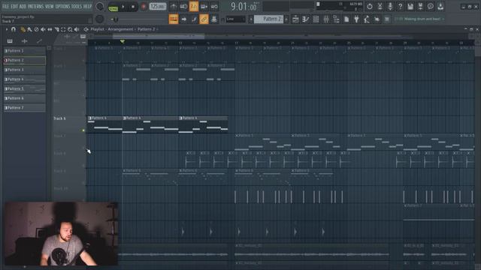Select the selection tool in playlist toolbar
The height and width of the screenshot is (270, 481).
coord(63,29)
